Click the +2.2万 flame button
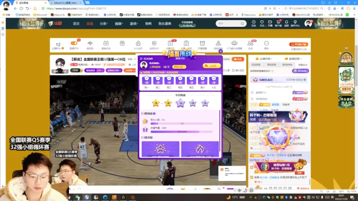Viewport: 358px width, 201px height. (x=212, y=66)
